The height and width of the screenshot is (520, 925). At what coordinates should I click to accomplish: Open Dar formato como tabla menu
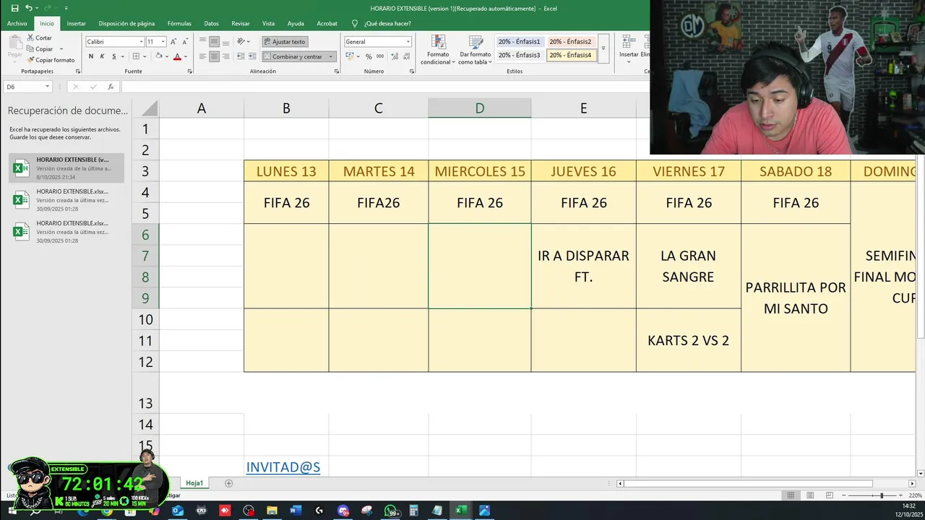pyautogui.click(x=475, y=50)
